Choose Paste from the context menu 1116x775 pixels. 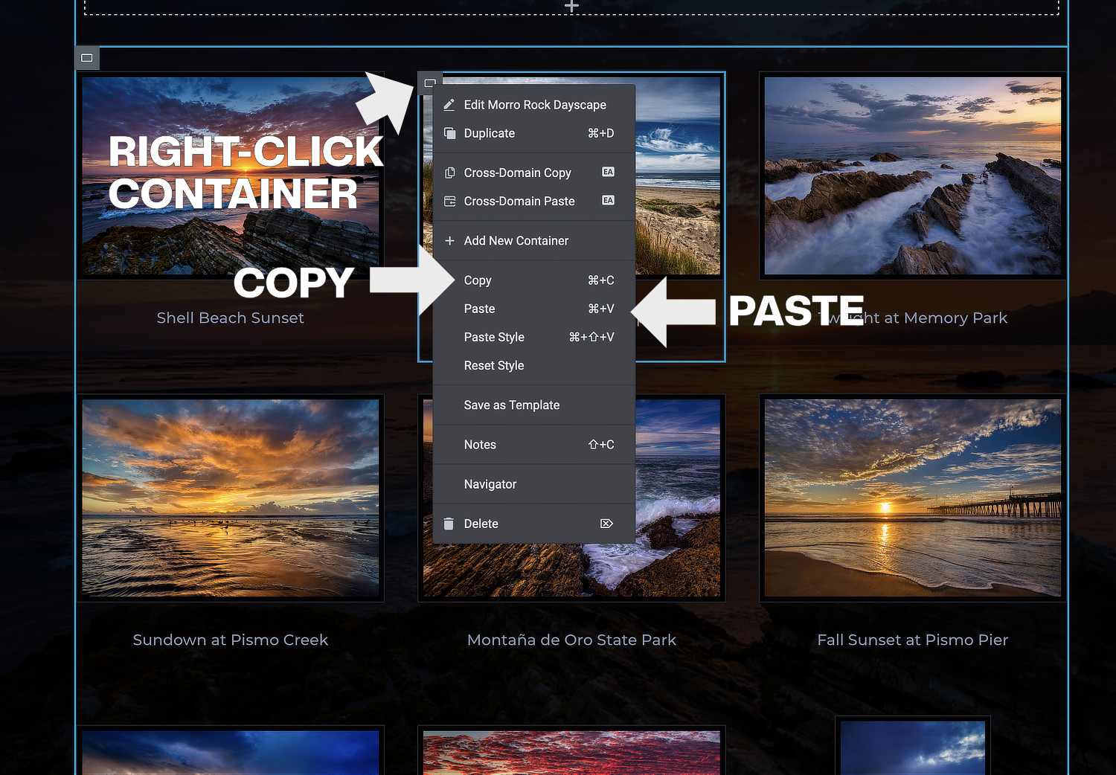(479, 309)
